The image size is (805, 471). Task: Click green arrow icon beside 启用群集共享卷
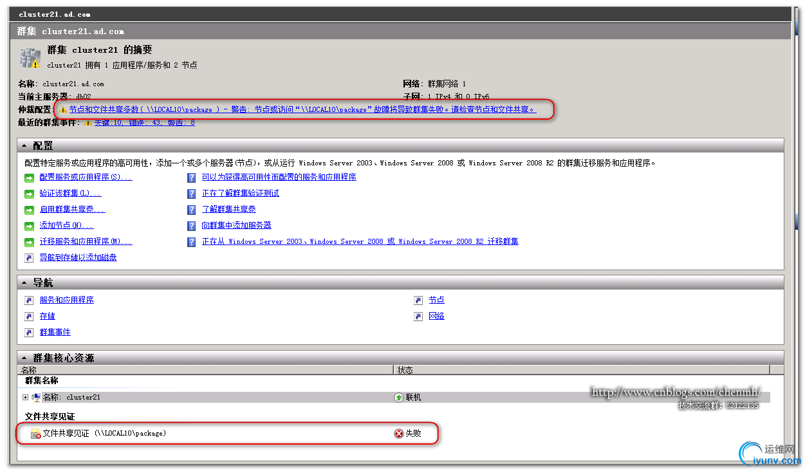pyautogui.click(x=29, y=210)
